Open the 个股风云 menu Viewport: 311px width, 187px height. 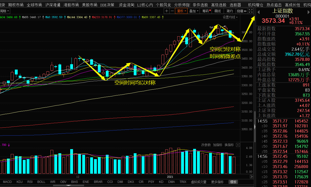pyautogui.click(x=163, y=5)
